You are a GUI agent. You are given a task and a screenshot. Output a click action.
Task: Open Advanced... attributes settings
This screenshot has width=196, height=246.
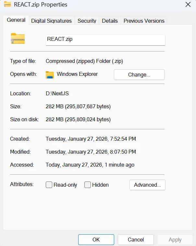[x=147, y=185]
